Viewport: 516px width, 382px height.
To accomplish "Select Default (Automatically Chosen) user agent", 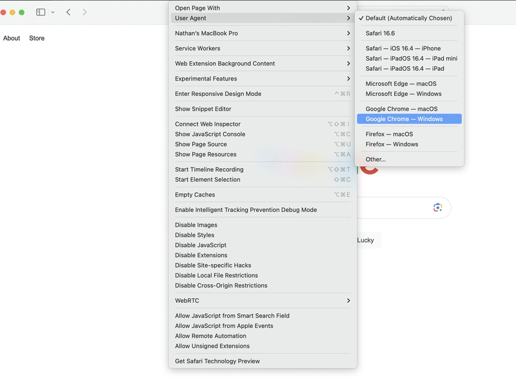I will 409,18.
